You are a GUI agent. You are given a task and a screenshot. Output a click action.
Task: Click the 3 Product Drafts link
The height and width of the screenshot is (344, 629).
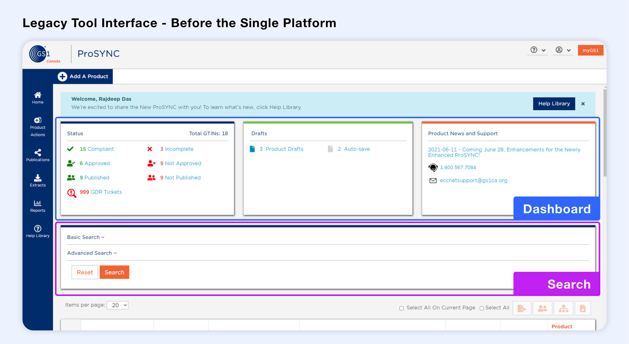[281, 149]
